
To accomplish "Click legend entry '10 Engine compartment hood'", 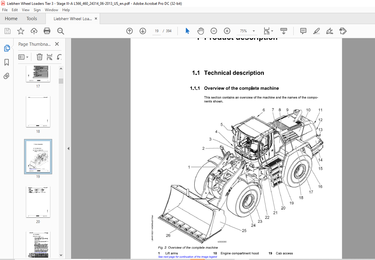I will click(236, 253).
